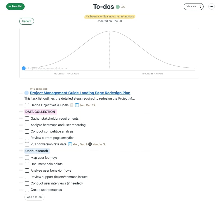Open "Project Management Guide Landing Page Redesign Plan"
This screenshot has width=218, height=204.
click(80, 93)
